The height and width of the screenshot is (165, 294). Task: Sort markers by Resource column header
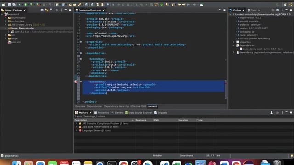pos(144,120)
